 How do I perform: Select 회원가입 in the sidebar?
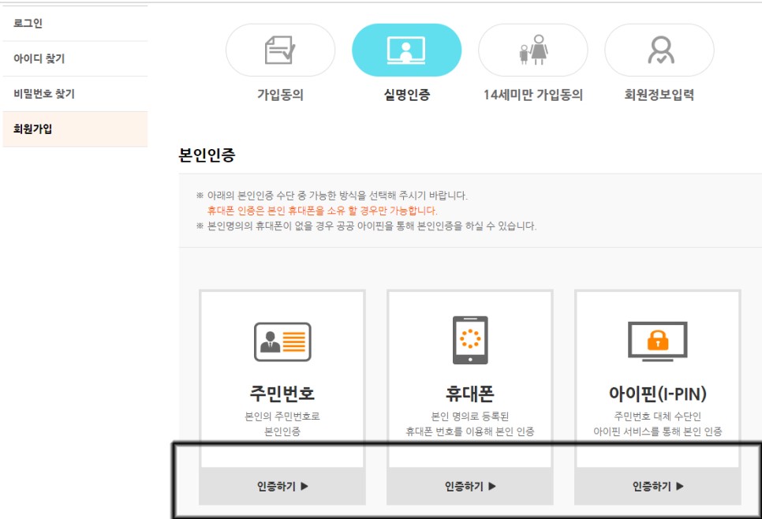(75, 129)
